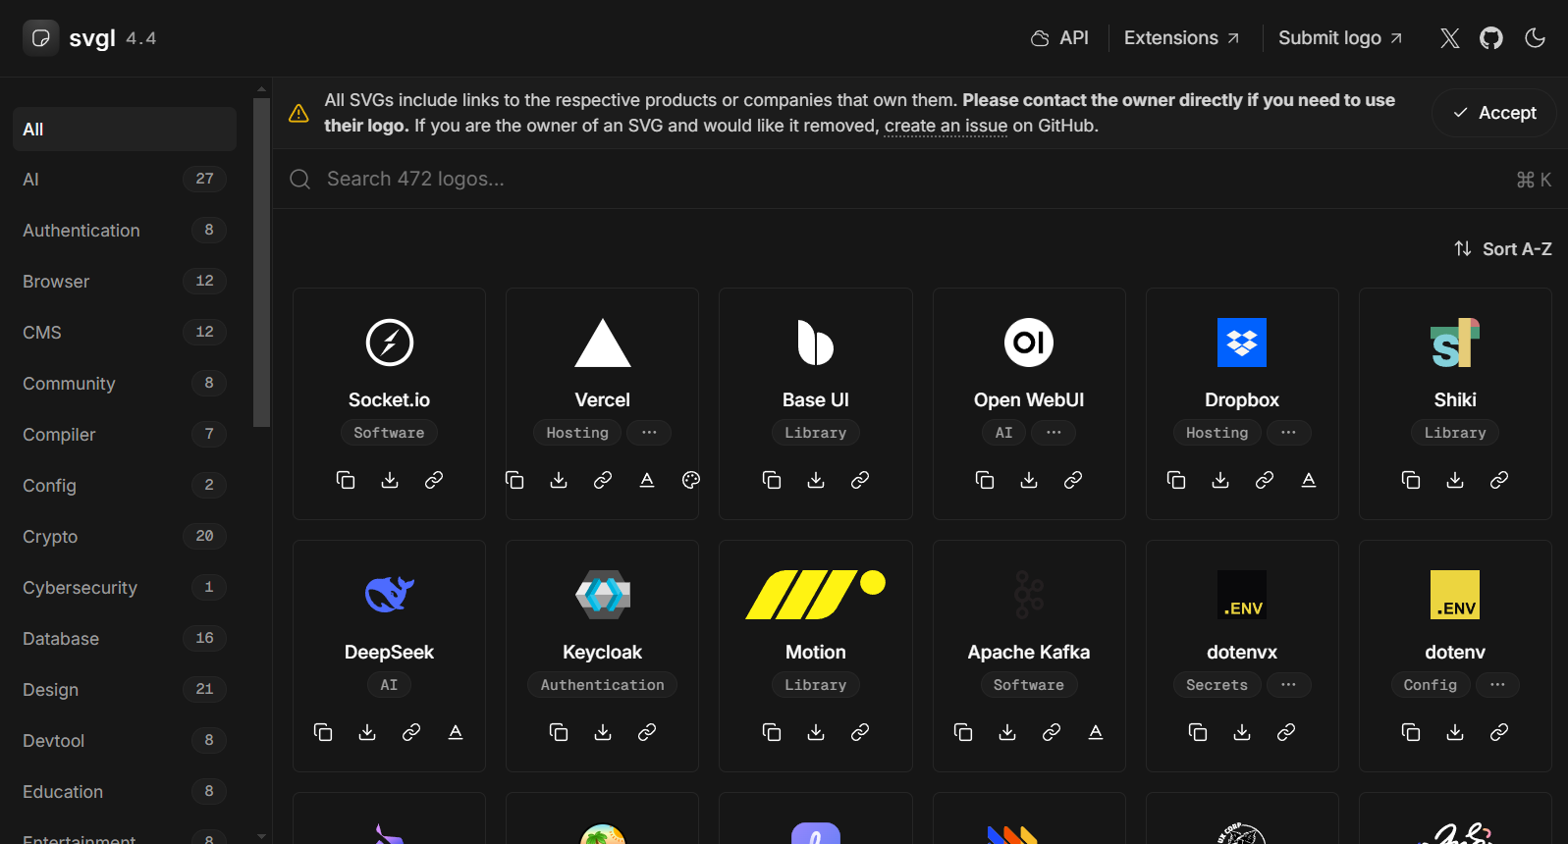Image resolution: width=1568 pixels, height=844 pixels.
Task: Copy the Dropbox SVG
Action: (1176, 480)
